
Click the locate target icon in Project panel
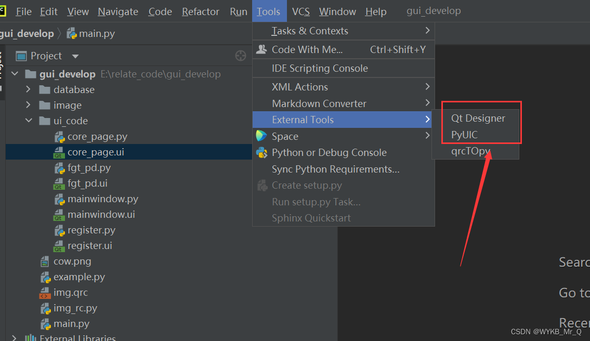[240, 56]
